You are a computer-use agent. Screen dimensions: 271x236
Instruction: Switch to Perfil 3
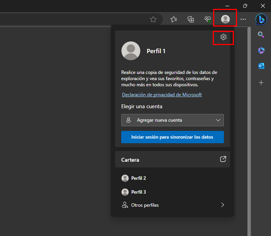pos(173,192)
